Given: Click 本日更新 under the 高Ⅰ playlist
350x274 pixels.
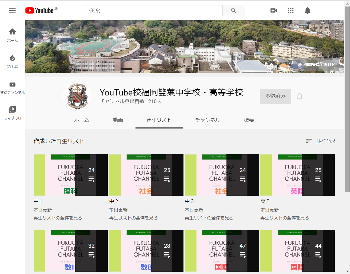Looking at the screenshot, I should (269, 210).
